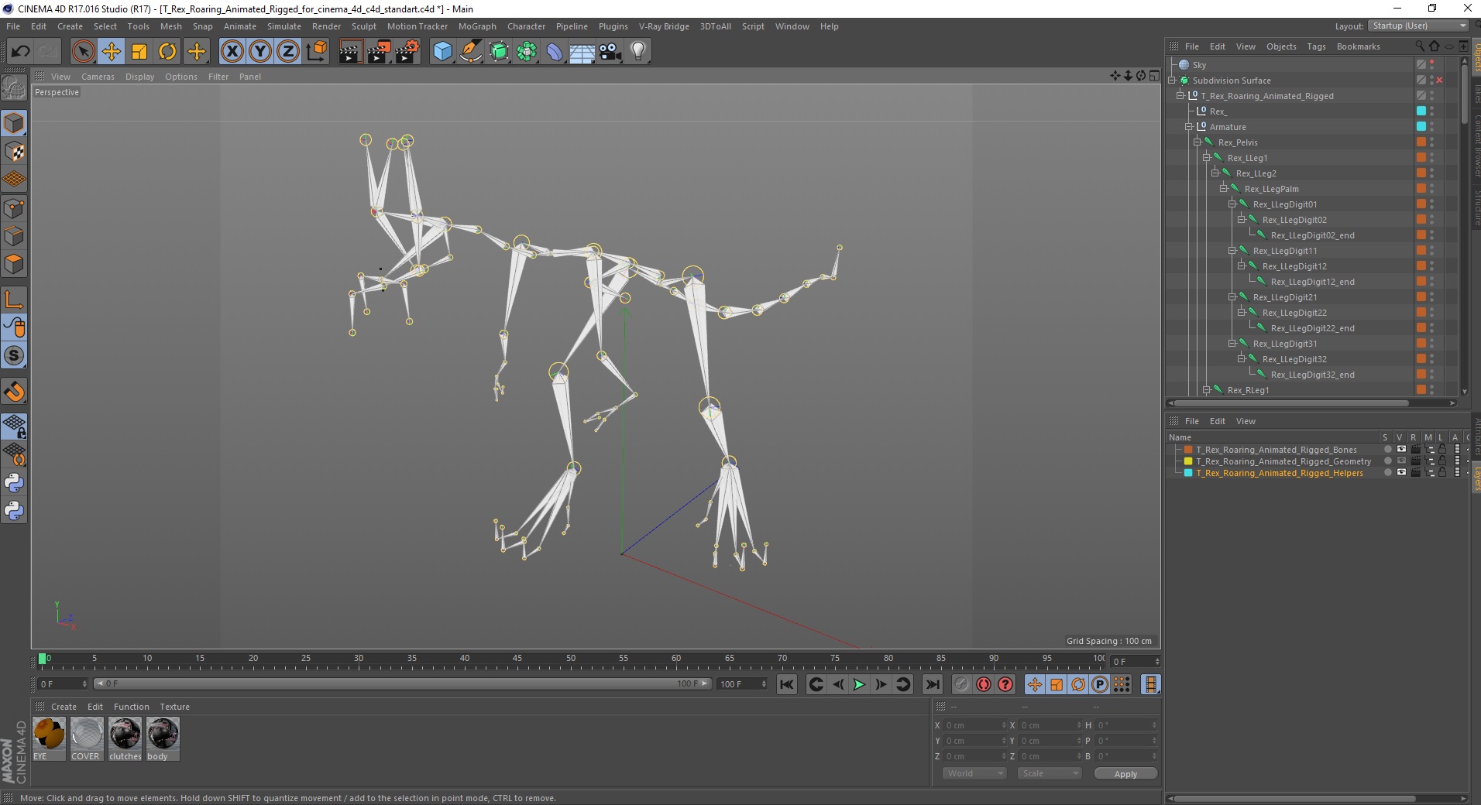Open Edit Render Settings
The height and width of the screenshot is (805, 1481).
[407, 52]
